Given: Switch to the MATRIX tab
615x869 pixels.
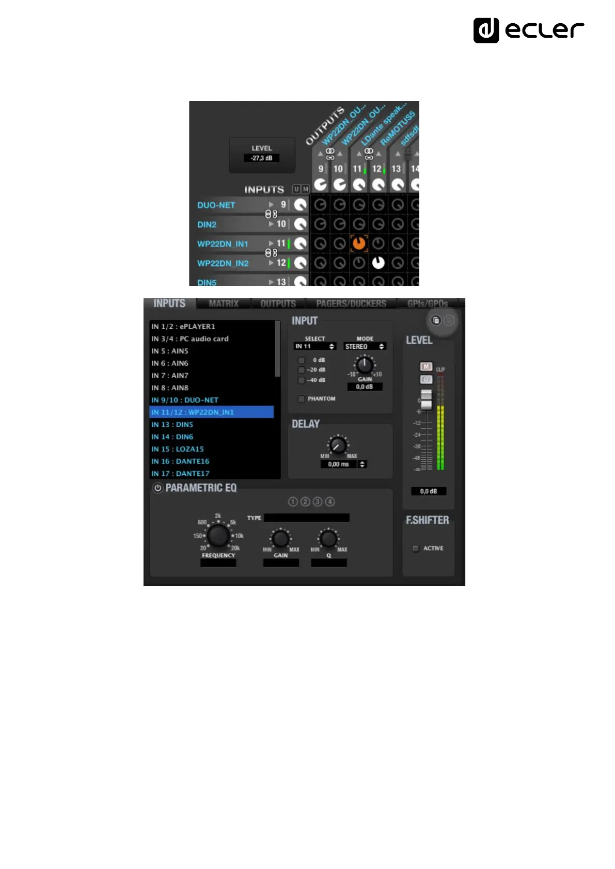Looking at the screenshot, I should (x=224, y=304).
